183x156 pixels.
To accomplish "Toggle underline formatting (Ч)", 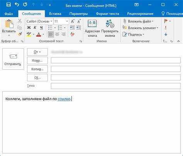I will pyautogui.click(x=41, y=28).
